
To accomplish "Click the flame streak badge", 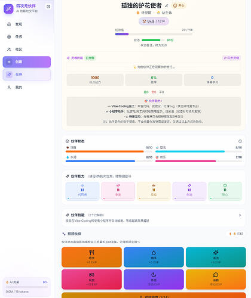I will (236, 234).
